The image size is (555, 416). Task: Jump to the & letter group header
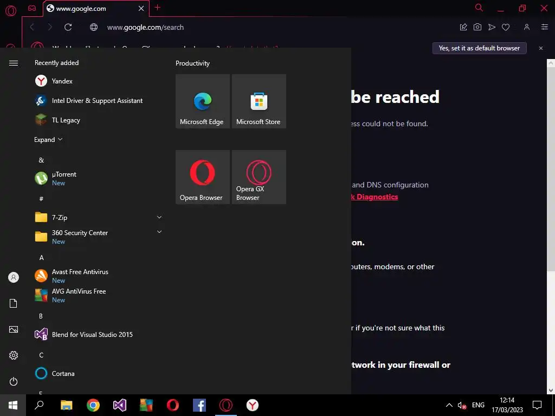41,160
